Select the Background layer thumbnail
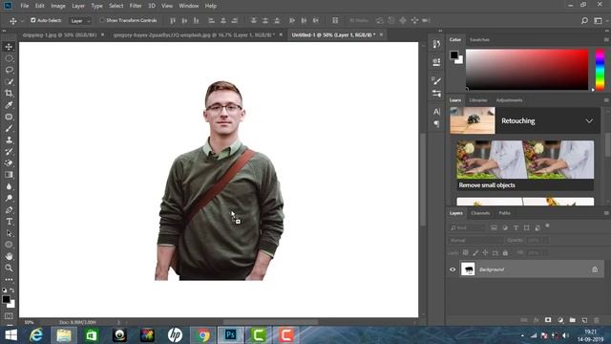 (468, 269)
